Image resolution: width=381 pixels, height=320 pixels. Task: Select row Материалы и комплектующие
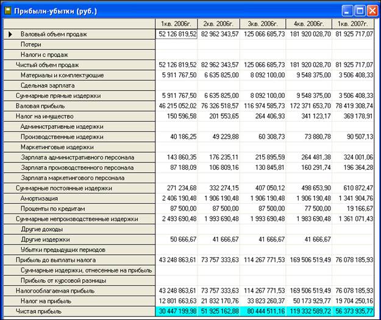(x=79, y=75)
